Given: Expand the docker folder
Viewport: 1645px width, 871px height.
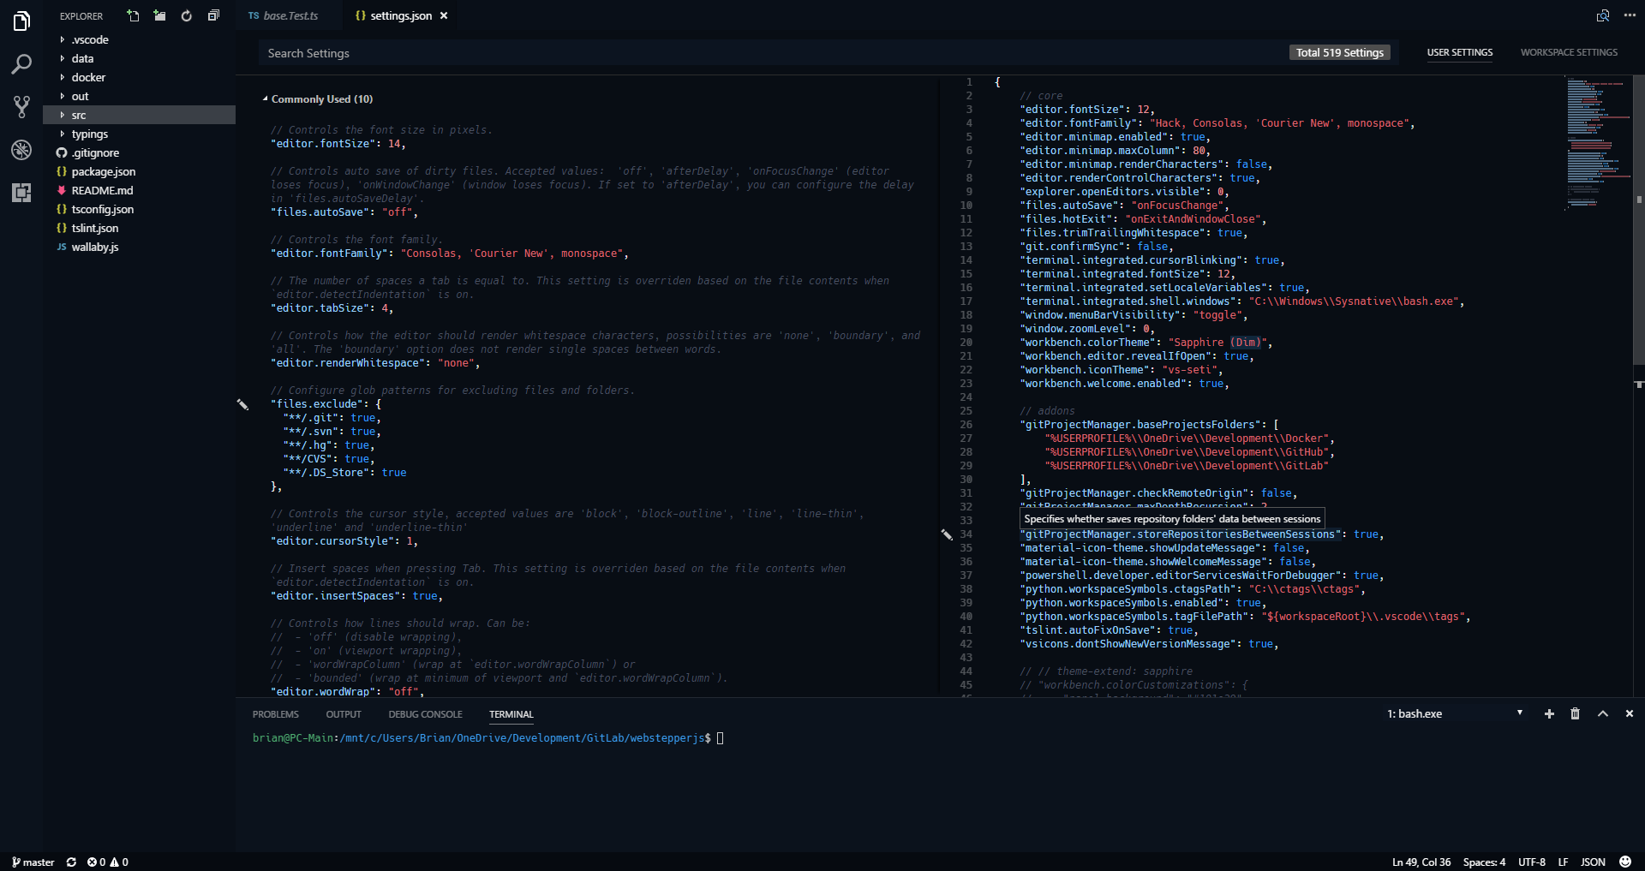Looking at the screenshot, I should click(139, 77).
